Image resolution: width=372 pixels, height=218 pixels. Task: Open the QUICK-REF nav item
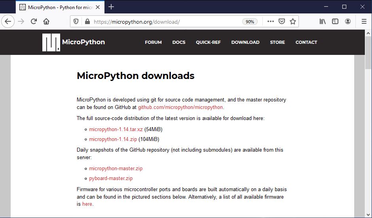tap(208, 42)
